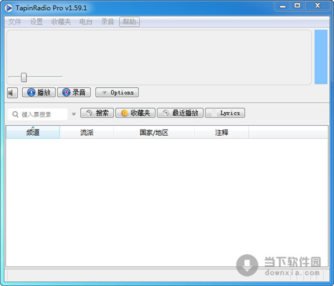This screenshot has height=286, width=334.
Task: Open the Lyrics button
Action: pos(225,113)
